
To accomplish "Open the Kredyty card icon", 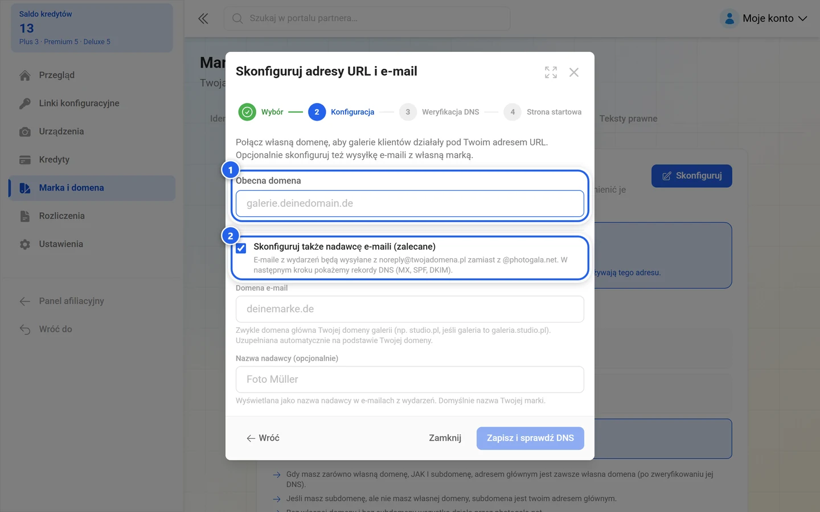I will point(25,160).
